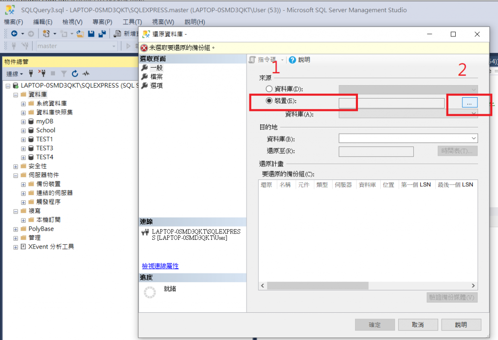
Task: Expand the School database node
Action: [23, 130]
